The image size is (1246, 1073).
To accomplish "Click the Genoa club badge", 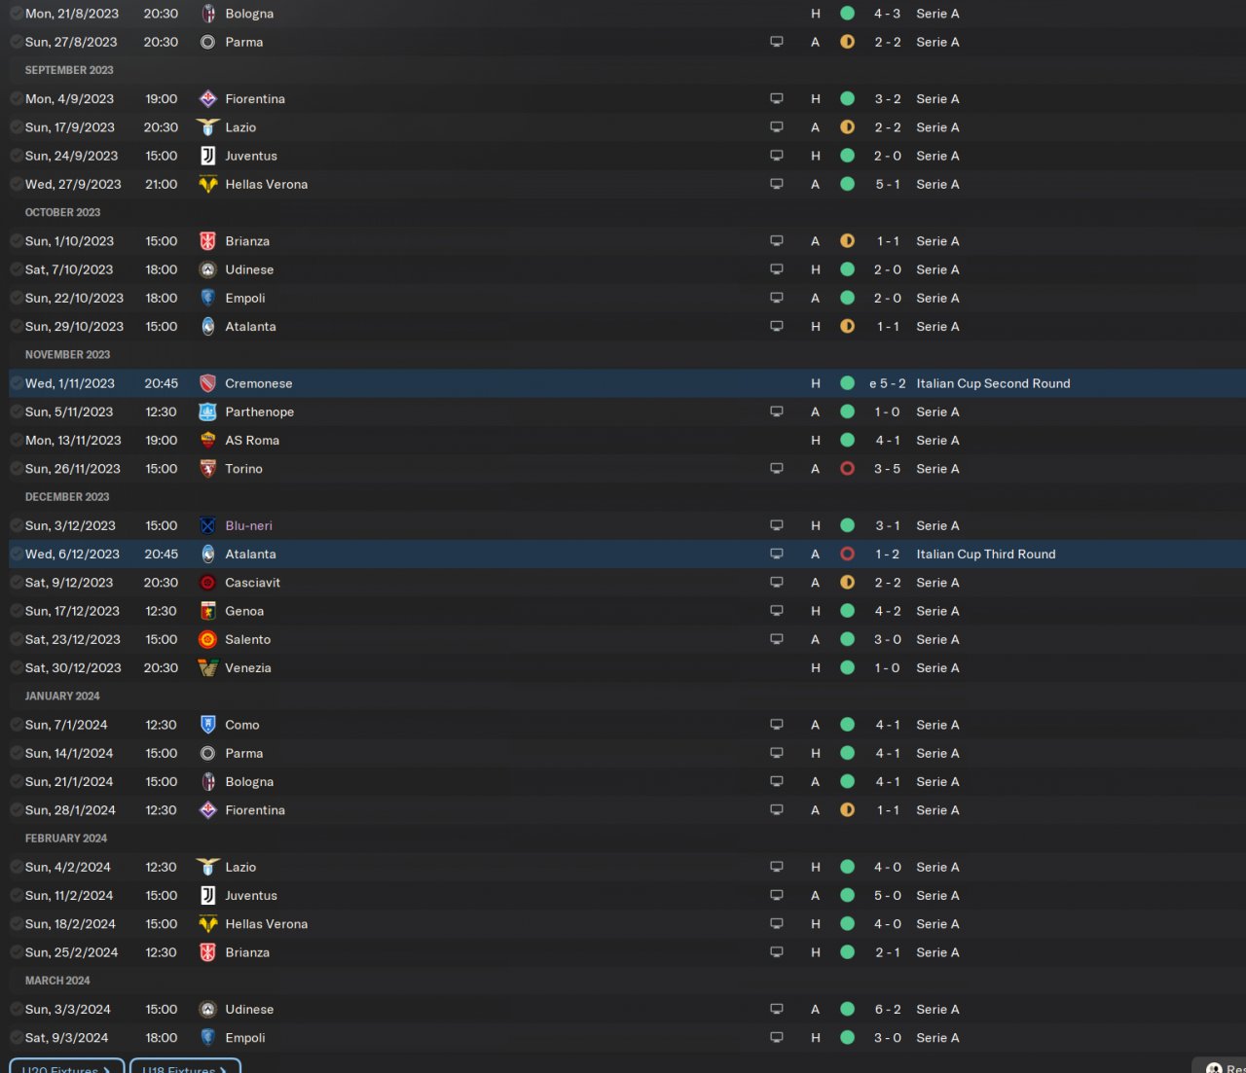I will click(x=207, y=611).
